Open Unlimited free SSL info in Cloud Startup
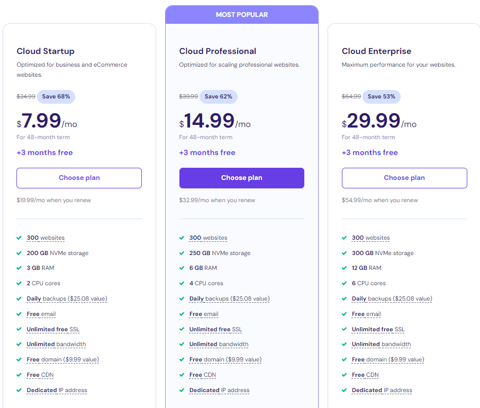Viewport: 480px width, 408px height. (53, 329)
